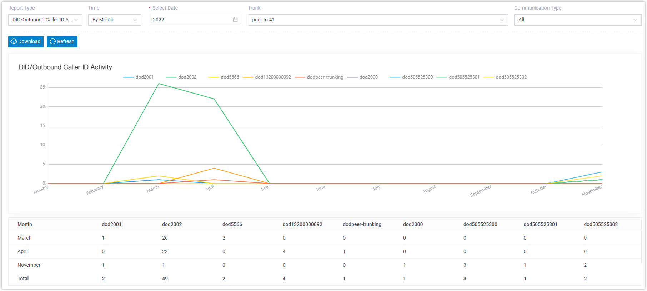Screen dimensions: 647x291
Task: Toggle dod13200000092 legend entry
Action: (x=267, y=77)
